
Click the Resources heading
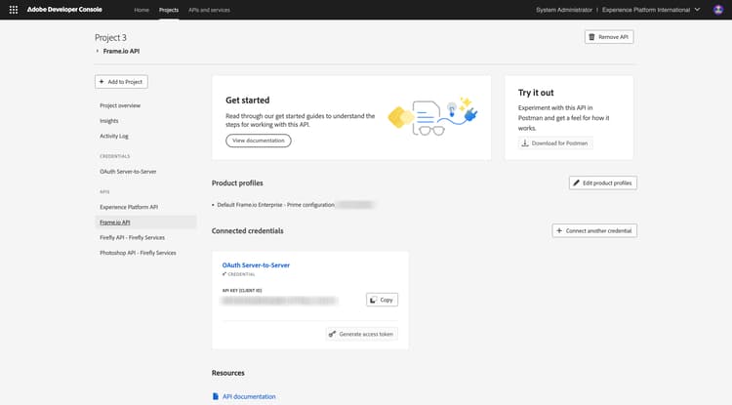pyautogui.click(x=227, y=373)
